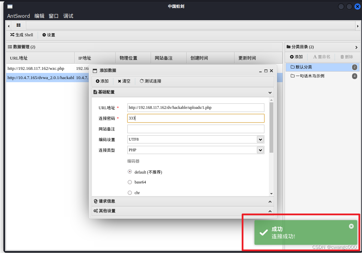The image size is (362, 253).
Task: Select default (不推荐) encoder radio
Action: coord(130,172)
